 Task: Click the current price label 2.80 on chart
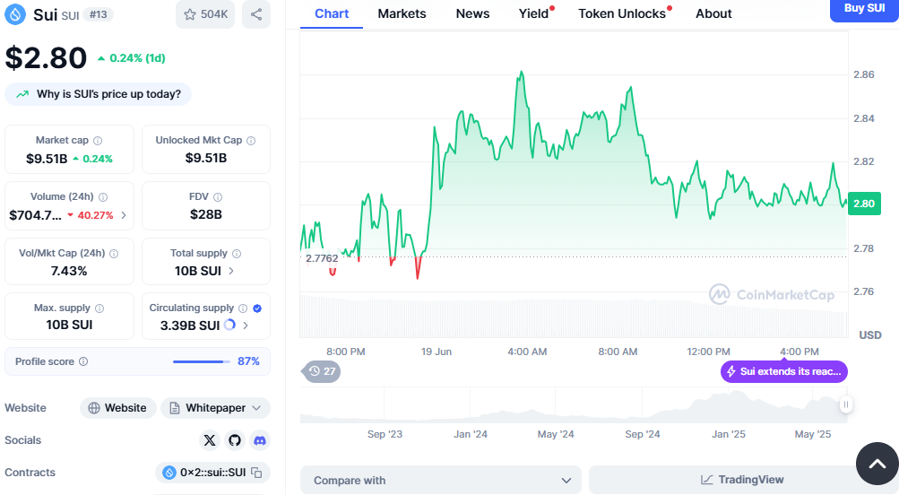[864, 204]
